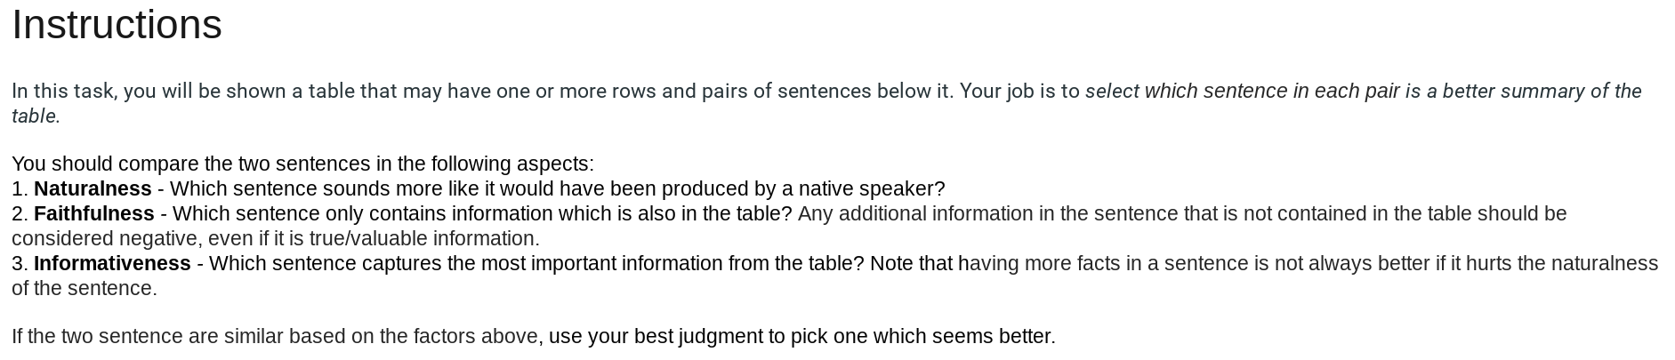This screenshot has width=1675, height=360.
Task: Click the italic word 'table.' on second line
Action: point(36,116)
